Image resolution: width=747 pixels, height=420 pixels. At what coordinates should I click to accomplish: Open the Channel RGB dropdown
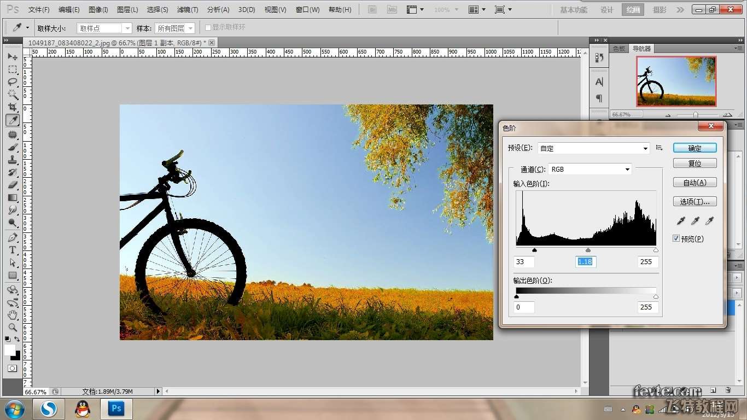click(590, 170)
